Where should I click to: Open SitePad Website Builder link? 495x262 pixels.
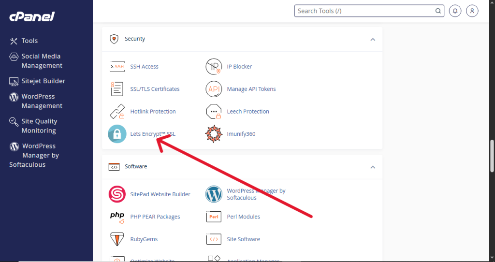point(160,194)
